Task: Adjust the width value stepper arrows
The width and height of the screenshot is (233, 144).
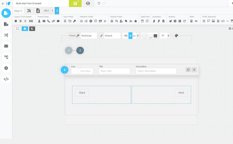Action: pos(138,36)
